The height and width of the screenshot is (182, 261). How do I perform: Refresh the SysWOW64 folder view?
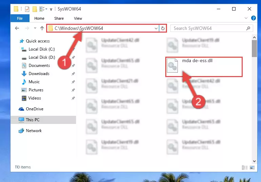163,28
